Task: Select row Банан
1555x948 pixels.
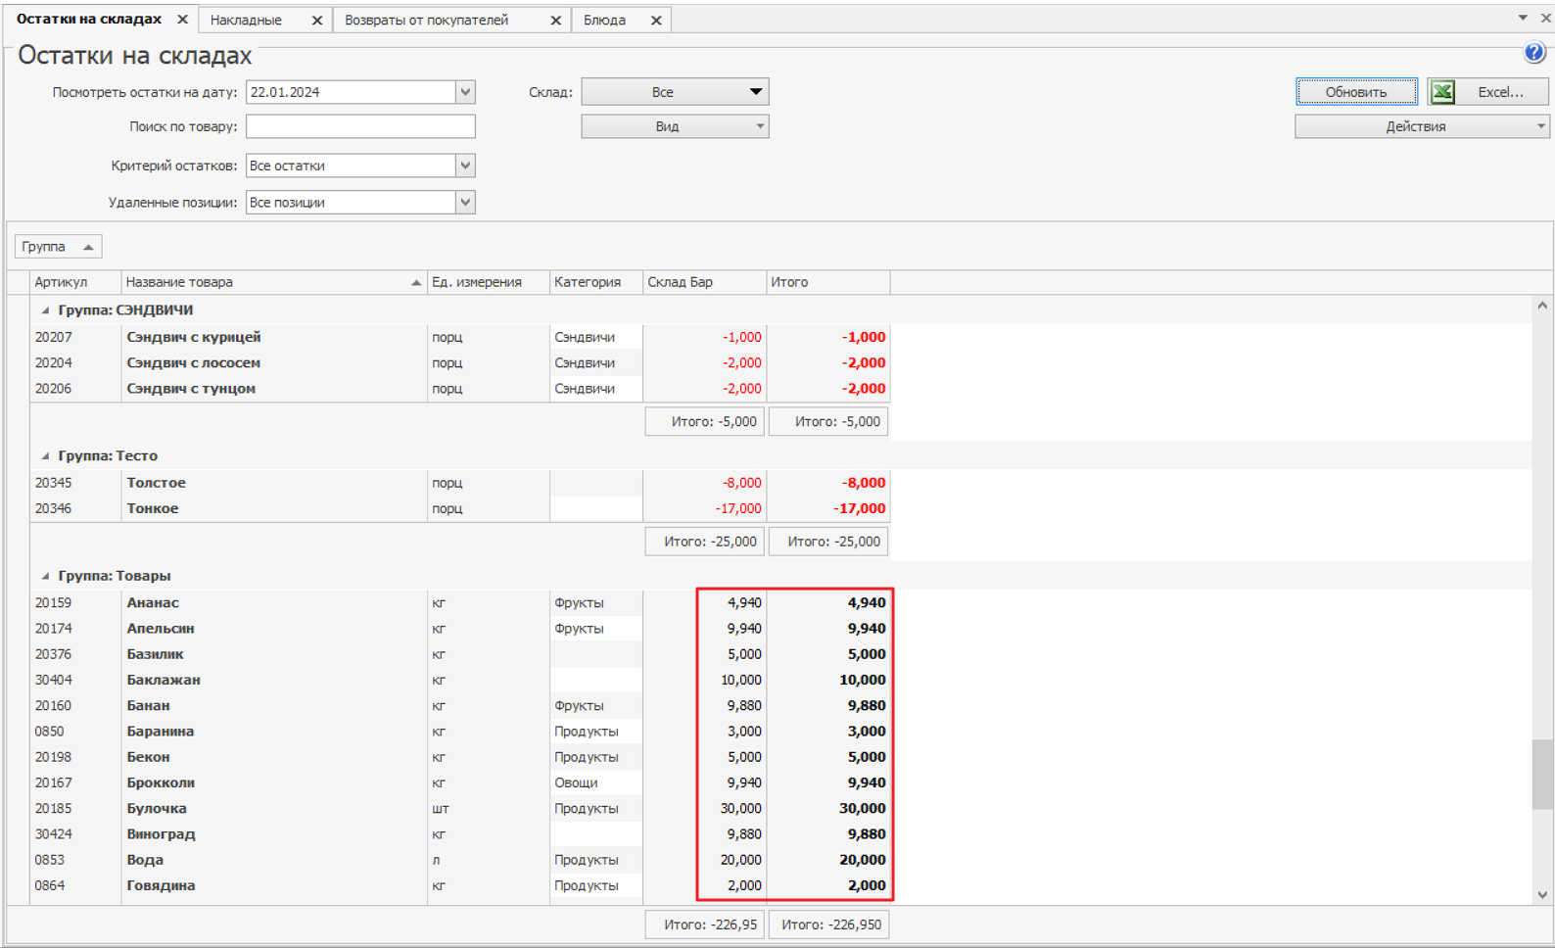Action: [460, 705]
